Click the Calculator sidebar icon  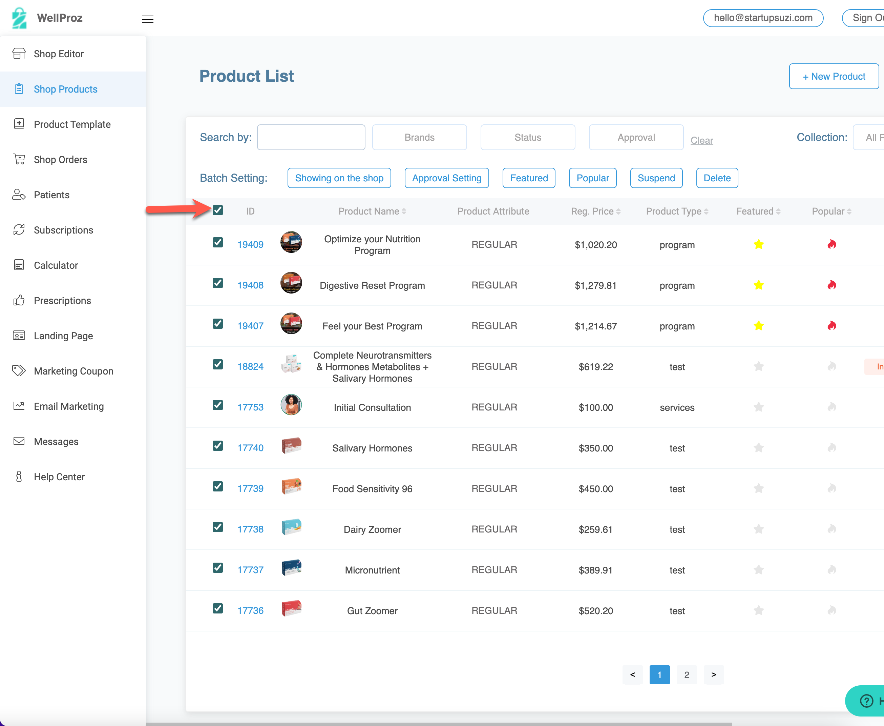19,265
